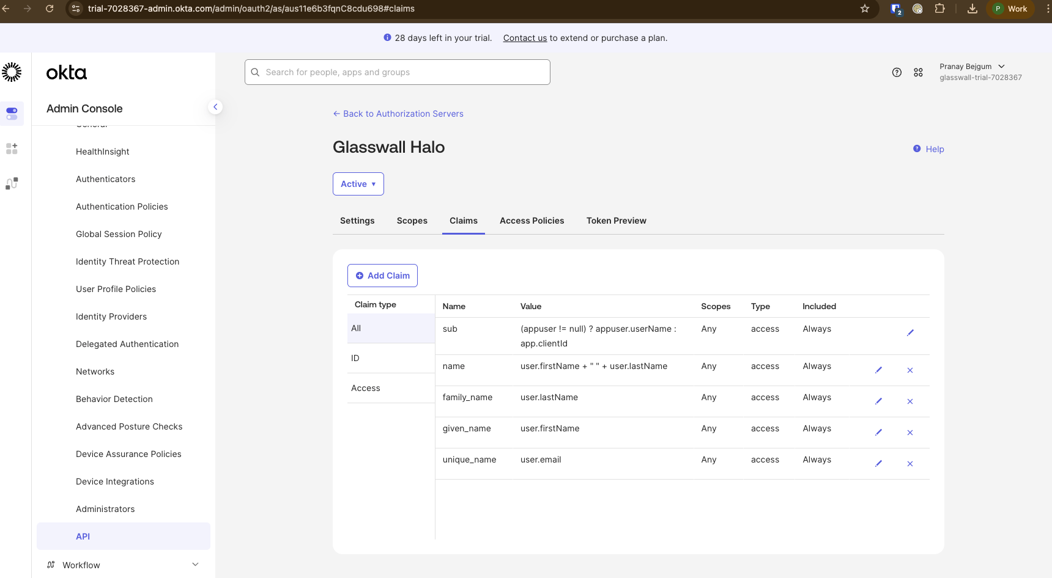Click the Okta spinner logo icon

12,71
